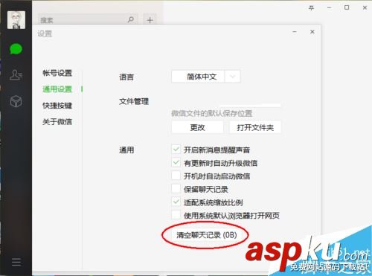372x276 pixels.
Task: Select the 通用设置 settings tab
Action: click(x=57, y=89)
